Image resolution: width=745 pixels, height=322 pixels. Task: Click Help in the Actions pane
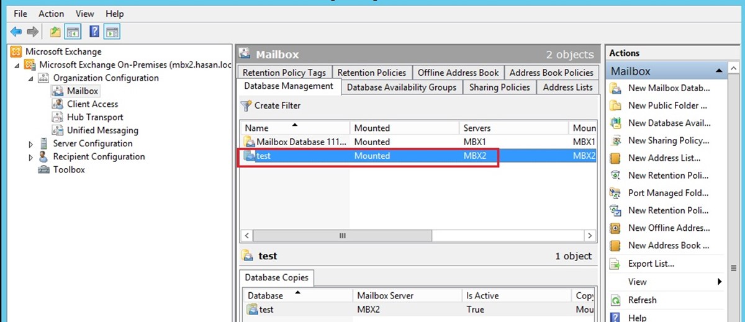[x=637, y=317]
